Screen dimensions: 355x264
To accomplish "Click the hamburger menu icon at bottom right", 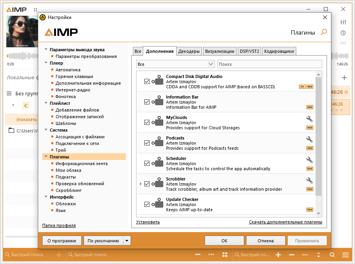I will click(x=346, y=255).
